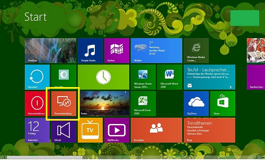Click the Herunterfahren shutdown tile

tap(37, 104)
